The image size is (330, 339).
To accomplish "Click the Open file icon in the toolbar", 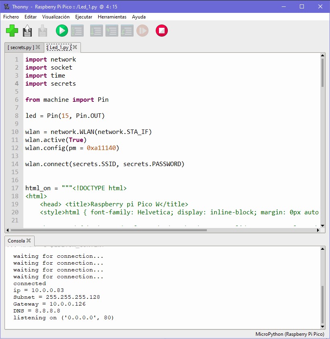I will tap(27, 31).
